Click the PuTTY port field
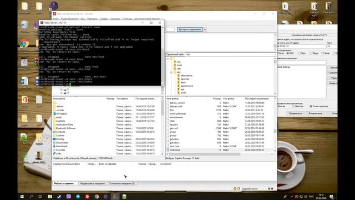Screen dimensions: 355x200 [332, 46]
